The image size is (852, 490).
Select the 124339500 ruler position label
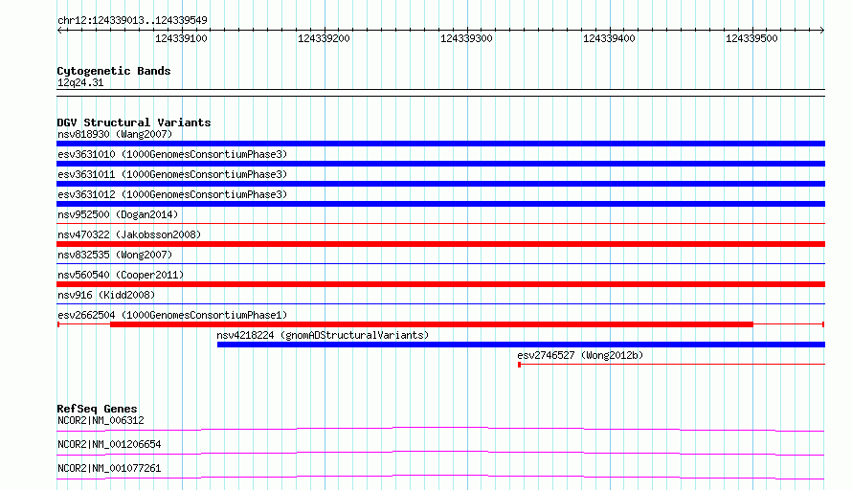pos(751,38)
